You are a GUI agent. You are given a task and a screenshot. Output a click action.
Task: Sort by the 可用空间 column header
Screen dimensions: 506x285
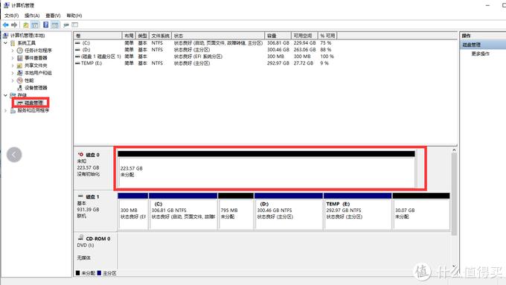[304, 36]
